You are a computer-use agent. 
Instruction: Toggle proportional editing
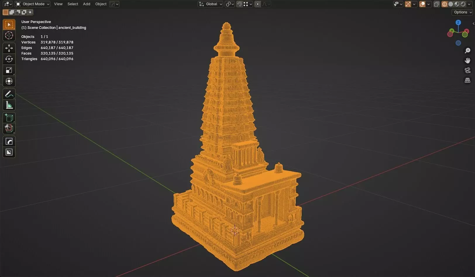click(258, 4)
